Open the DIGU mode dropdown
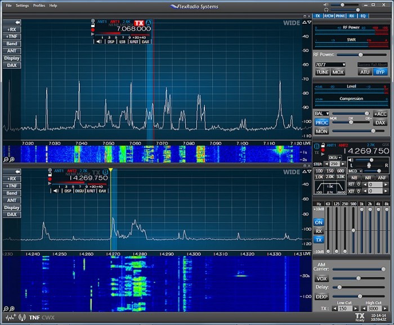This screenshot has width=394, height=325. (x=335, y=157)
